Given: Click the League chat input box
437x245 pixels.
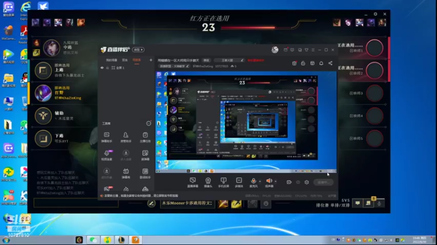Looking at the screenshot, I should coord(76,203).
